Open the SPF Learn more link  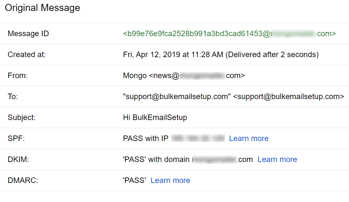point(249,138)
